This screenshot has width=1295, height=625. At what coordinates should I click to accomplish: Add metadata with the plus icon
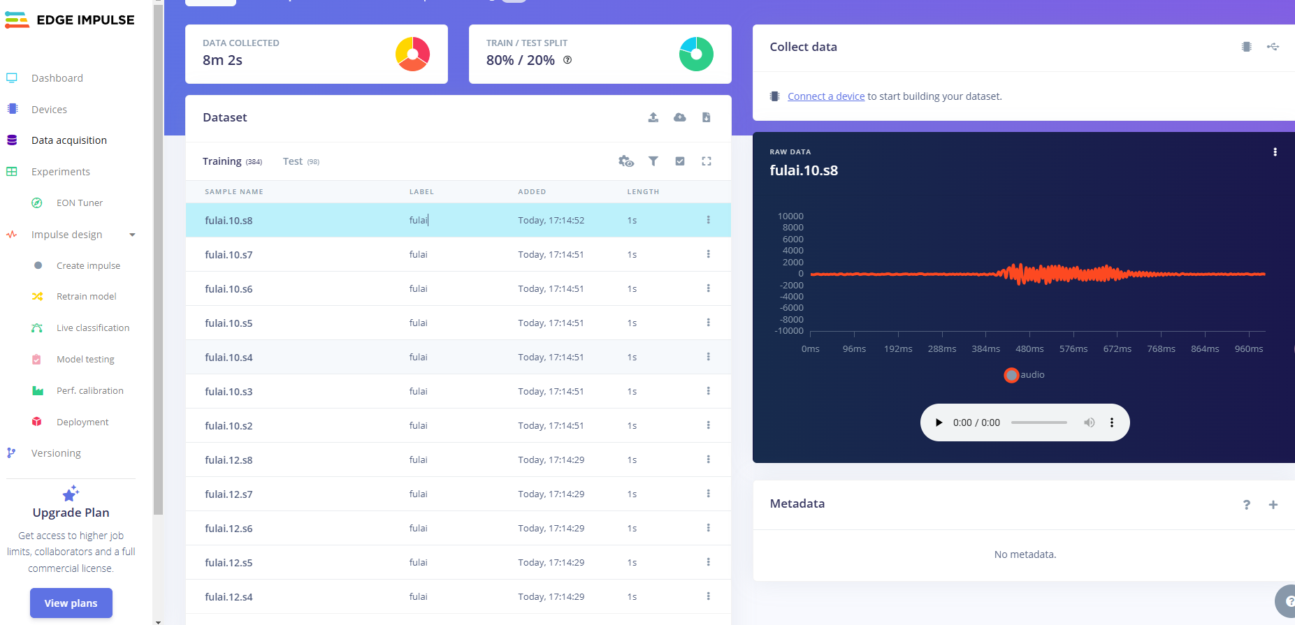(x=1273, y=504)
